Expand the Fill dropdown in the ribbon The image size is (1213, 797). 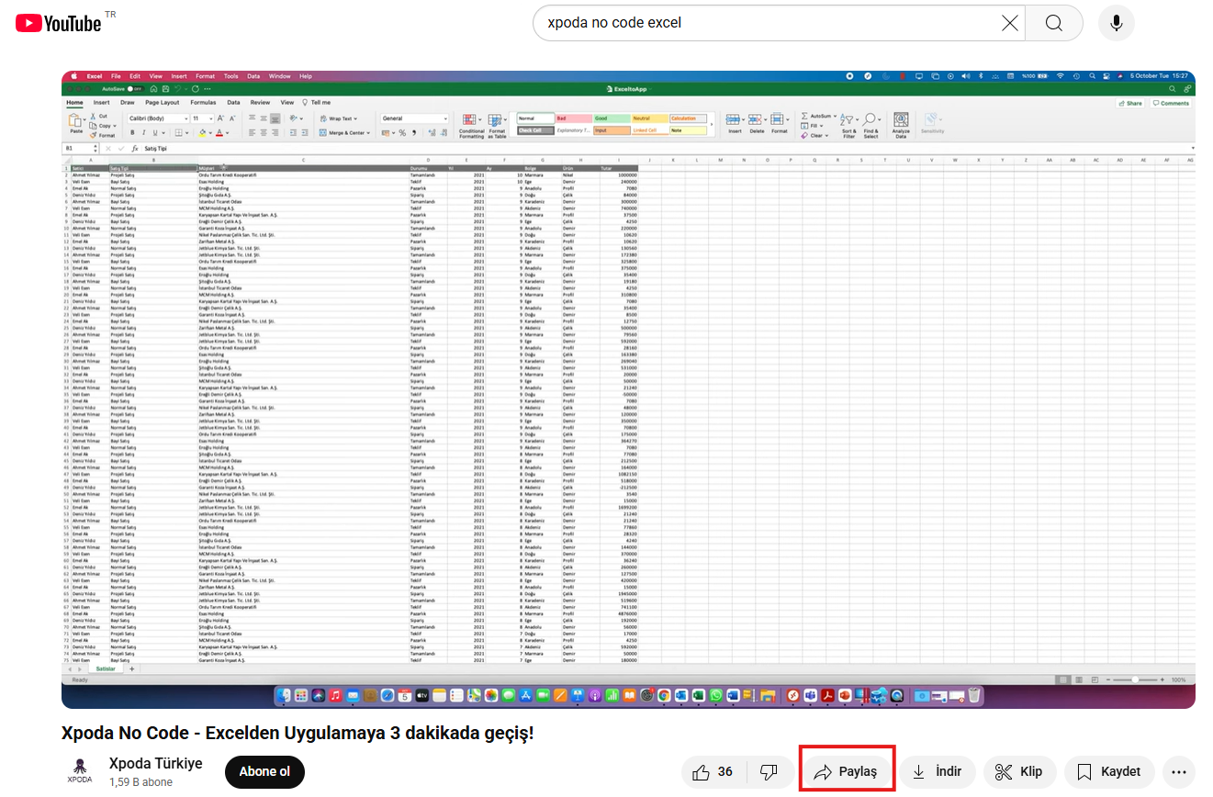tap(821, 126)
